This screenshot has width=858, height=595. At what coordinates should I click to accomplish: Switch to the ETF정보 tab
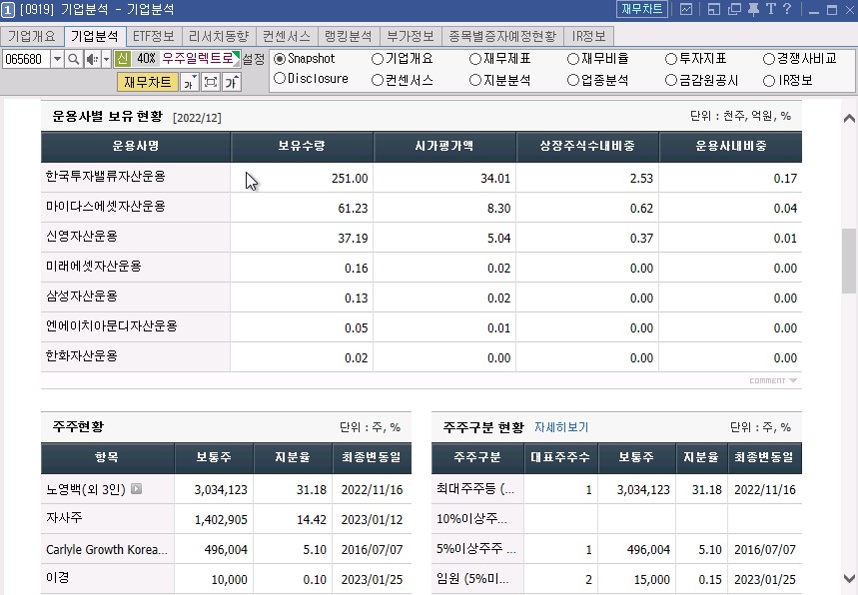tap(154, 36)
